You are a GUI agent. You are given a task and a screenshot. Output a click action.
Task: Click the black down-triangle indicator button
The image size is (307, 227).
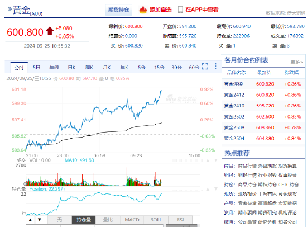(40, 220)
